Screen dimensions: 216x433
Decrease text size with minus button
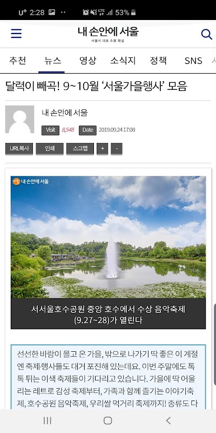(x=117, y=148)
